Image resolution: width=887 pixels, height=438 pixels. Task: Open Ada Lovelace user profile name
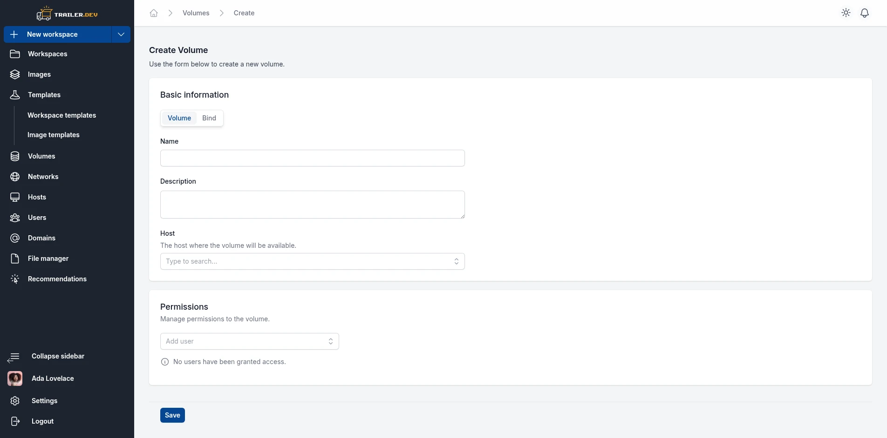(x=53, y=378)
